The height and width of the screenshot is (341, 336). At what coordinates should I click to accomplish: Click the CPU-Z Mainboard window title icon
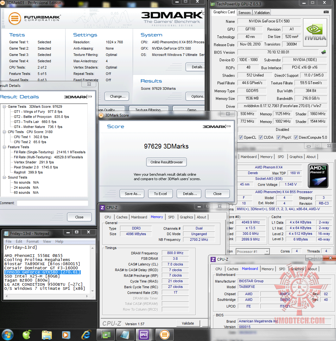pos(213,259)
